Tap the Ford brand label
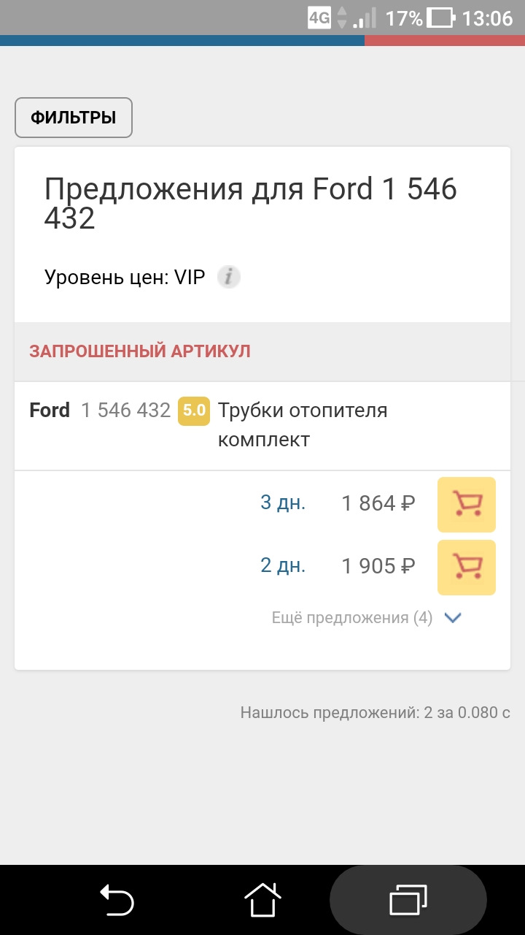 coord(49,411)
